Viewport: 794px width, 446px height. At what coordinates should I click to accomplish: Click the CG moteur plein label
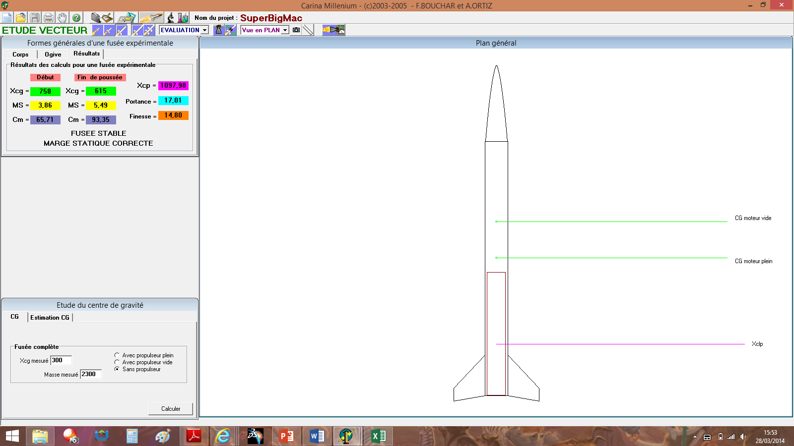tap(753, 261)
